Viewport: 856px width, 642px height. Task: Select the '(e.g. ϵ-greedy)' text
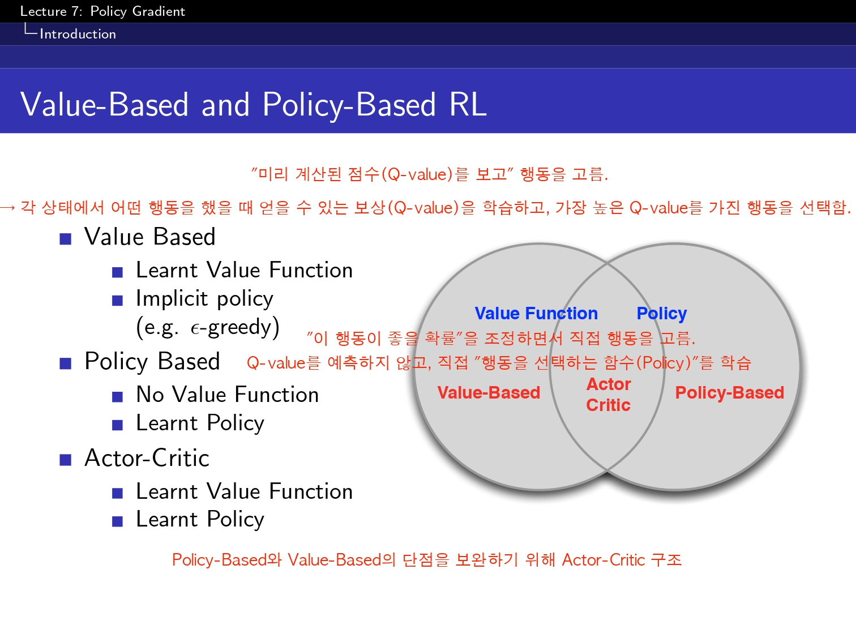pyautogui.click(x=208, y=327)
